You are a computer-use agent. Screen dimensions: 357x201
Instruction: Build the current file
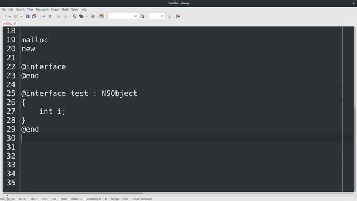(x=81, y=16)
